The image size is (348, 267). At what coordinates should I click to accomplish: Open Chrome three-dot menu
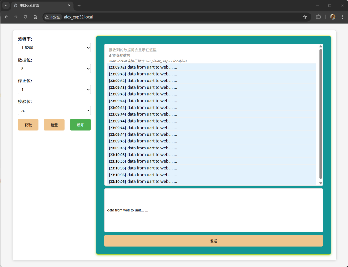[342, 17]
